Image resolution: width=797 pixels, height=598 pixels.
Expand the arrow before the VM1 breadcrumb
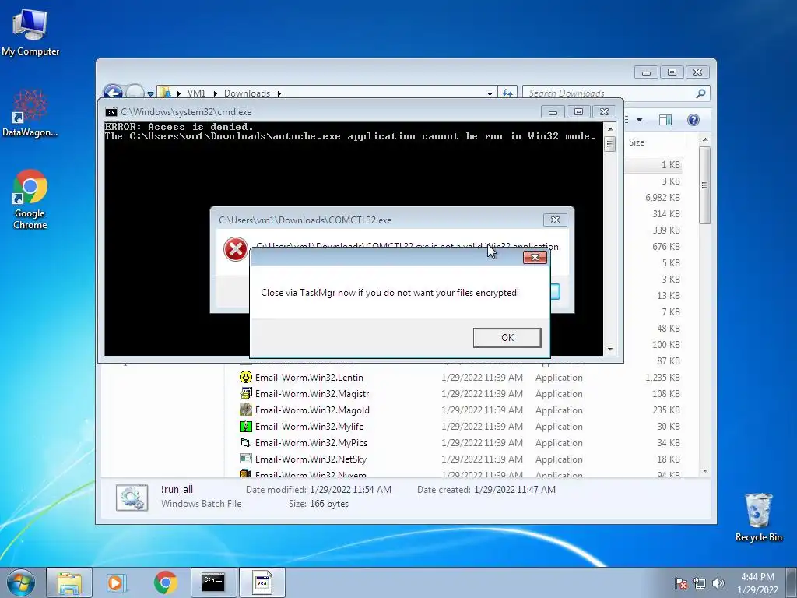(179, 93)
